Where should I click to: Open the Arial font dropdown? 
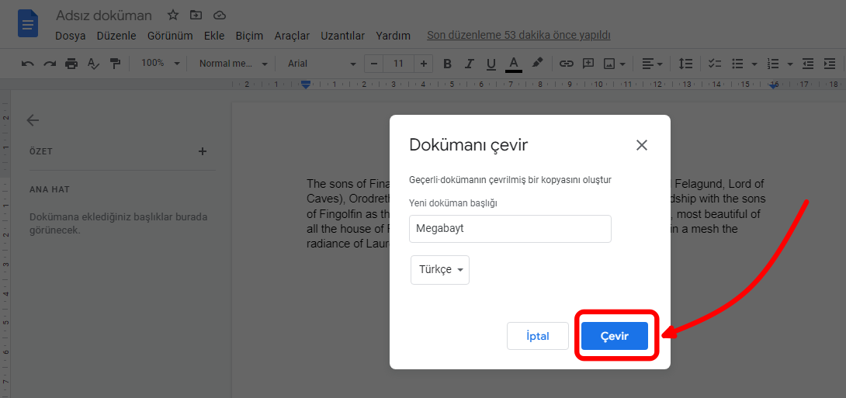321,64
